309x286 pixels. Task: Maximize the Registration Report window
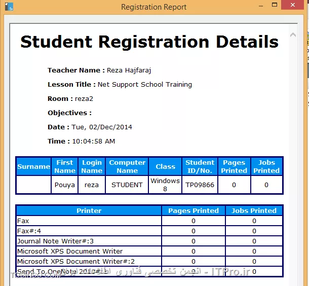click(275, 5)
